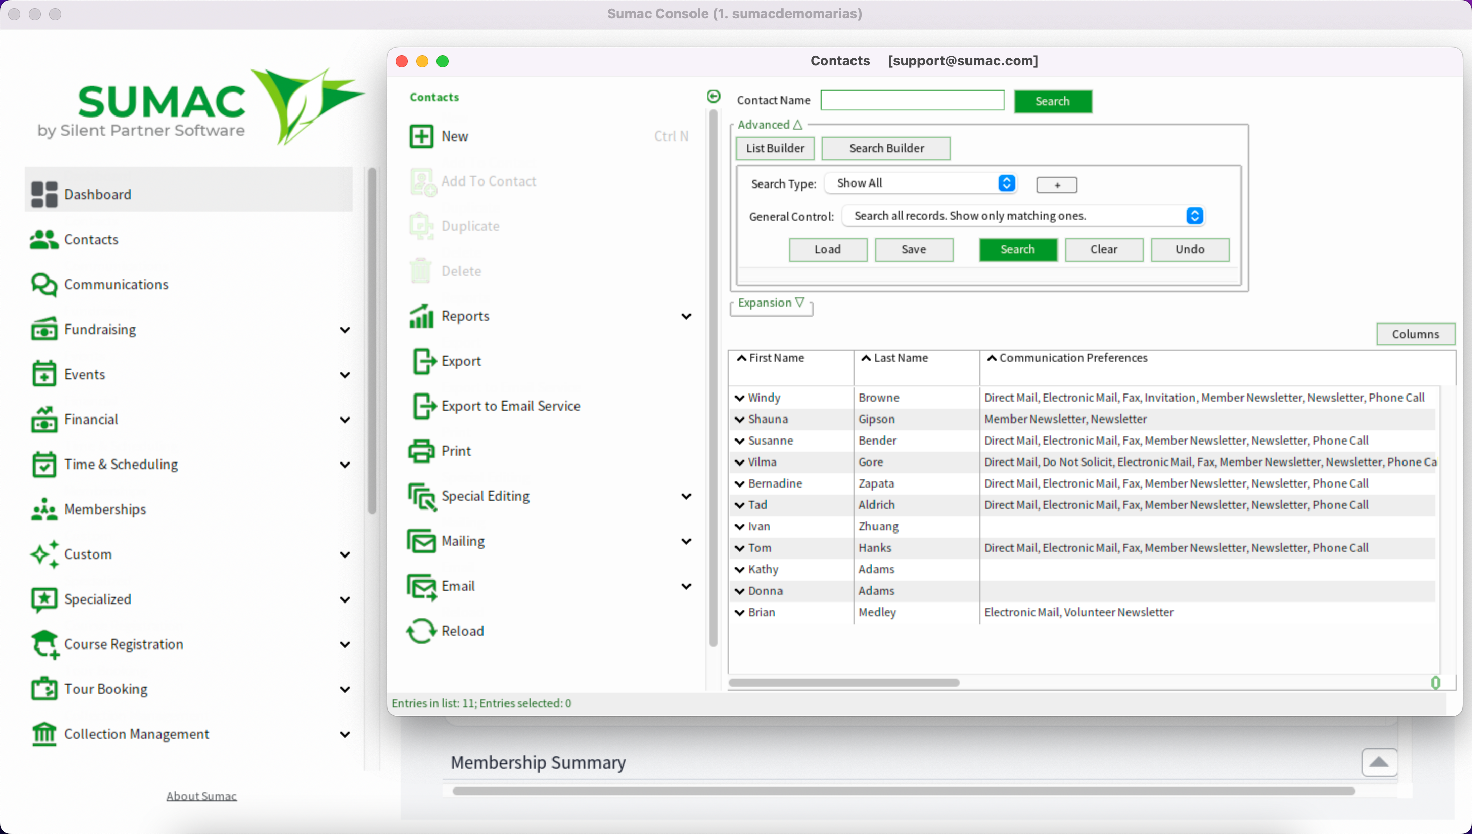Click the Mailing envelope icon

422,541
